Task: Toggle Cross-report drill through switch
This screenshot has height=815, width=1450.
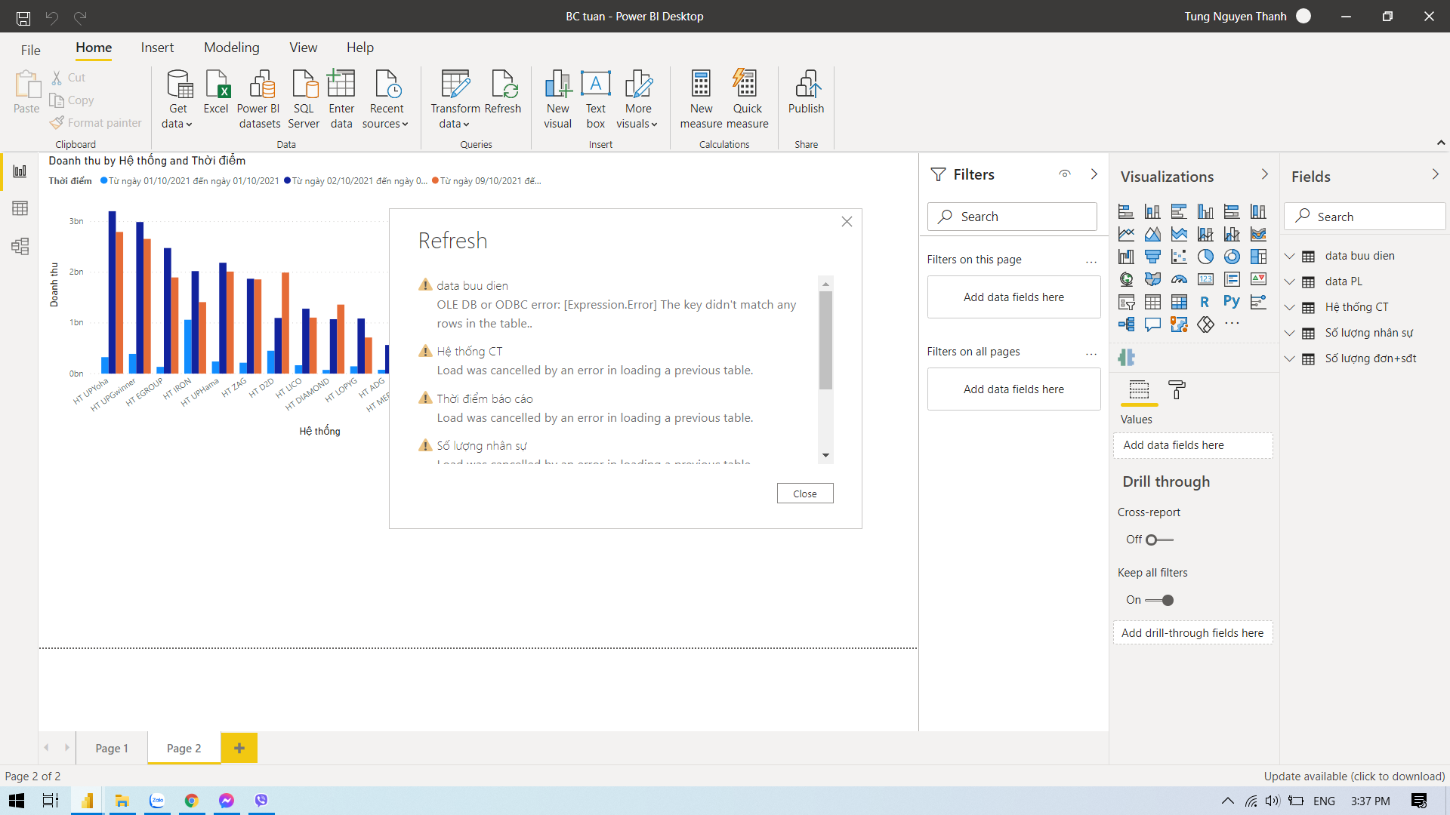Action: [x=1159, y=540]
